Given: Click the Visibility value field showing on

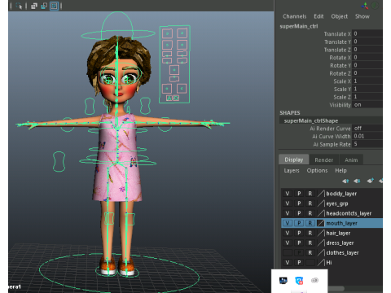Looking at the screenshot, I should point(367,105).
